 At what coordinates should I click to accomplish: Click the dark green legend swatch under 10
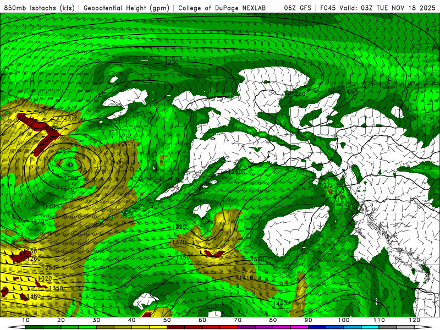click(x=34, y=327)
